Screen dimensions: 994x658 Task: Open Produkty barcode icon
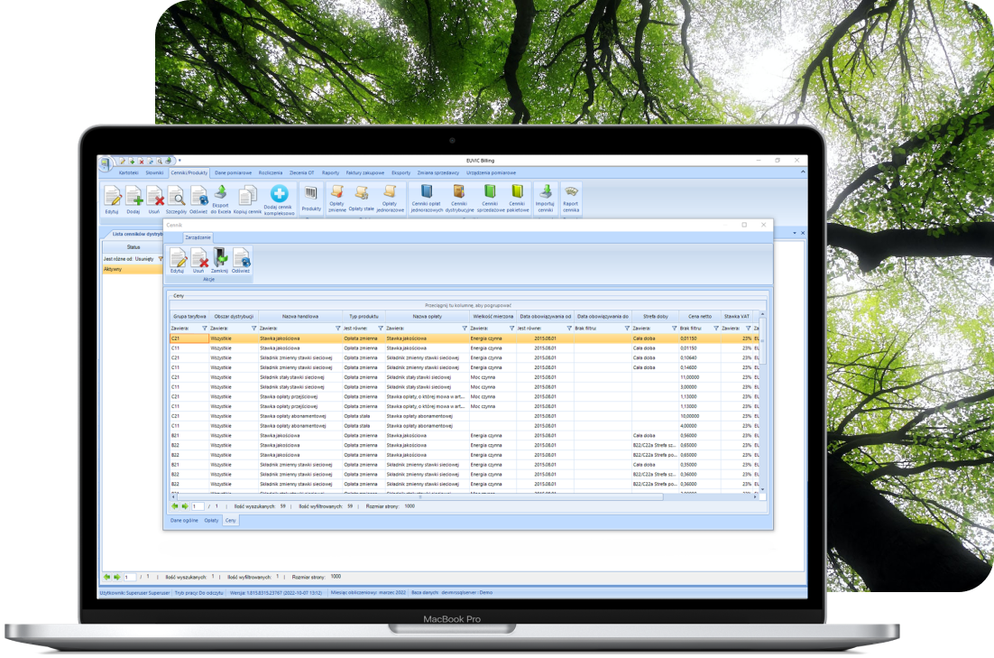(x=310, y=193)
